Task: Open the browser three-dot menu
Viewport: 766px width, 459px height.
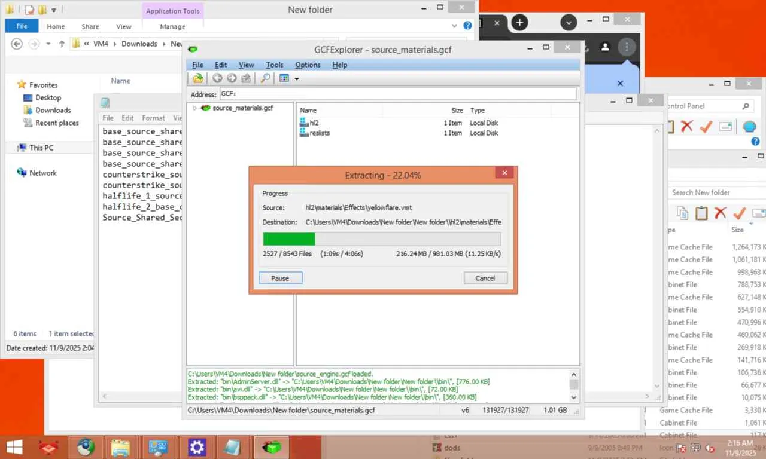Action: [x=627, y=47]
